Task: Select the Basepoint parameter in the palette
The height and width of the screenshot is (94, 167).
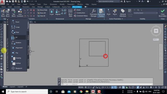Action: (x=18, y=68)
